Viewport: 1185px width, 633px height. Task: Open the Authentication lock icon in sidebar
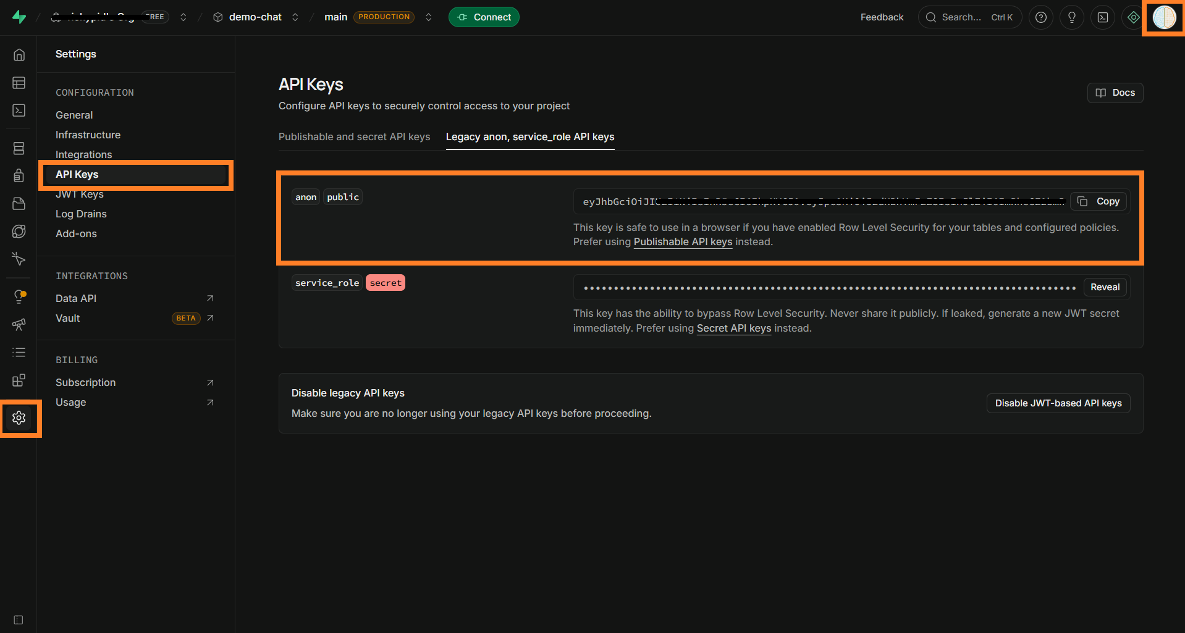coord(19,176)
